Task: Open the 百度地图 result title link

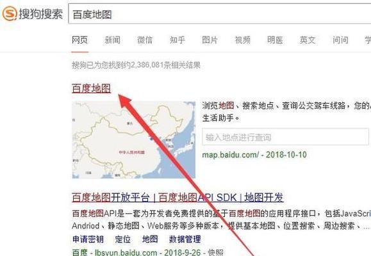Action: [92, 88]
